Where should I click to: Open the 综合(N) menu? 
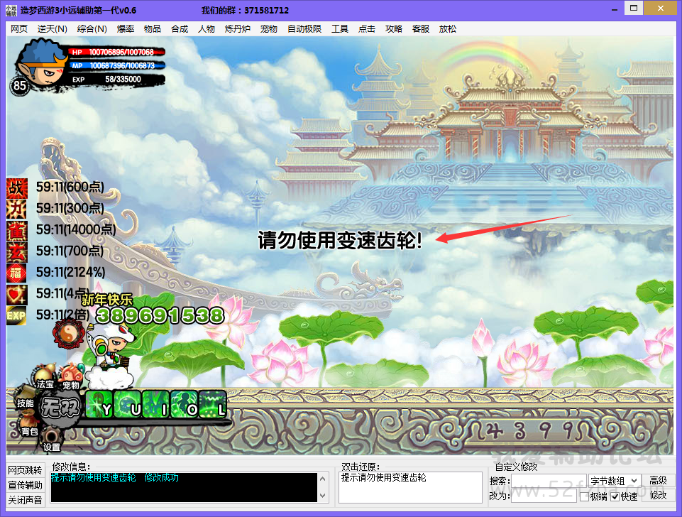pyautogui.click(x=92, y=29)
